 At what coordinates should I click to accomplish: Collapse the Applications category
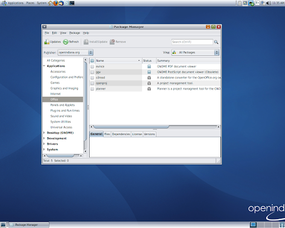point(44,66)
